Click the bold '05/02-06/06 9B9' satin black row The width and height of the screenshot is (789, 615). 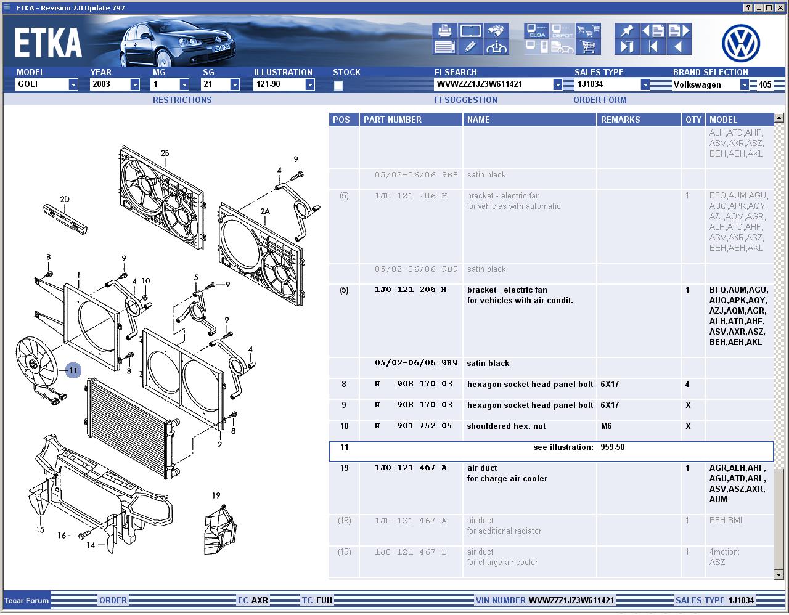(x=551, y=368)
